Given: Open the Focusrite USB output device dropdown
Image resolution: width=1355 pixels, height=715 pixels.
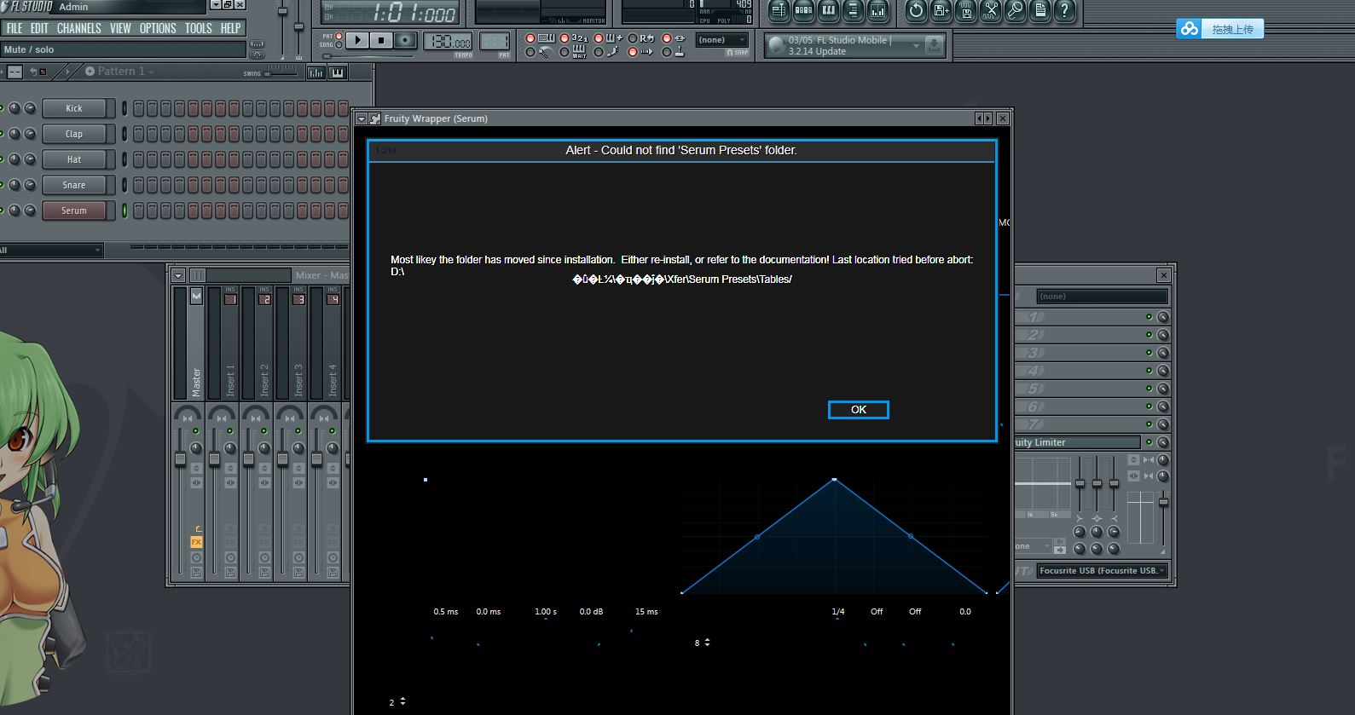Looking at the screenshot, I should (x=1102, y=571).
